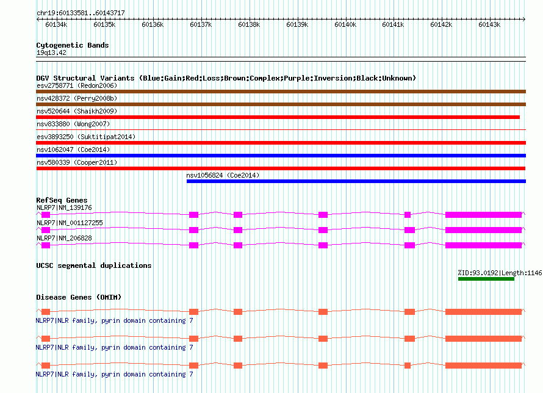Click the nsv1062047 (Coe2014) variant label

pyautogui.click(x=73, y=150)
